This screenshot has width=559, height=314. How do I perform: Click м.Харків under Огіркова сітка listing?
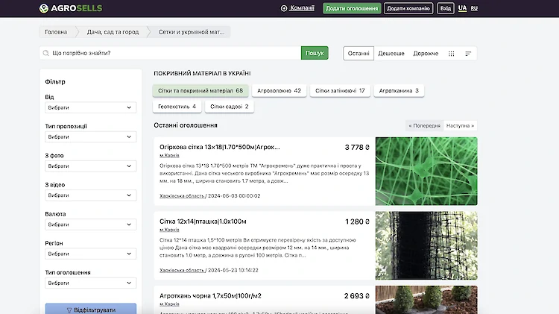pos(169,156)
